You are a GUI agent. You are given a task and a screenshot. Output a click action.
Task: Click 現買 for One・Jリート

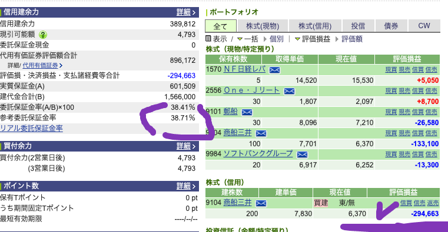pyautogui.click(x=391, y=91)
